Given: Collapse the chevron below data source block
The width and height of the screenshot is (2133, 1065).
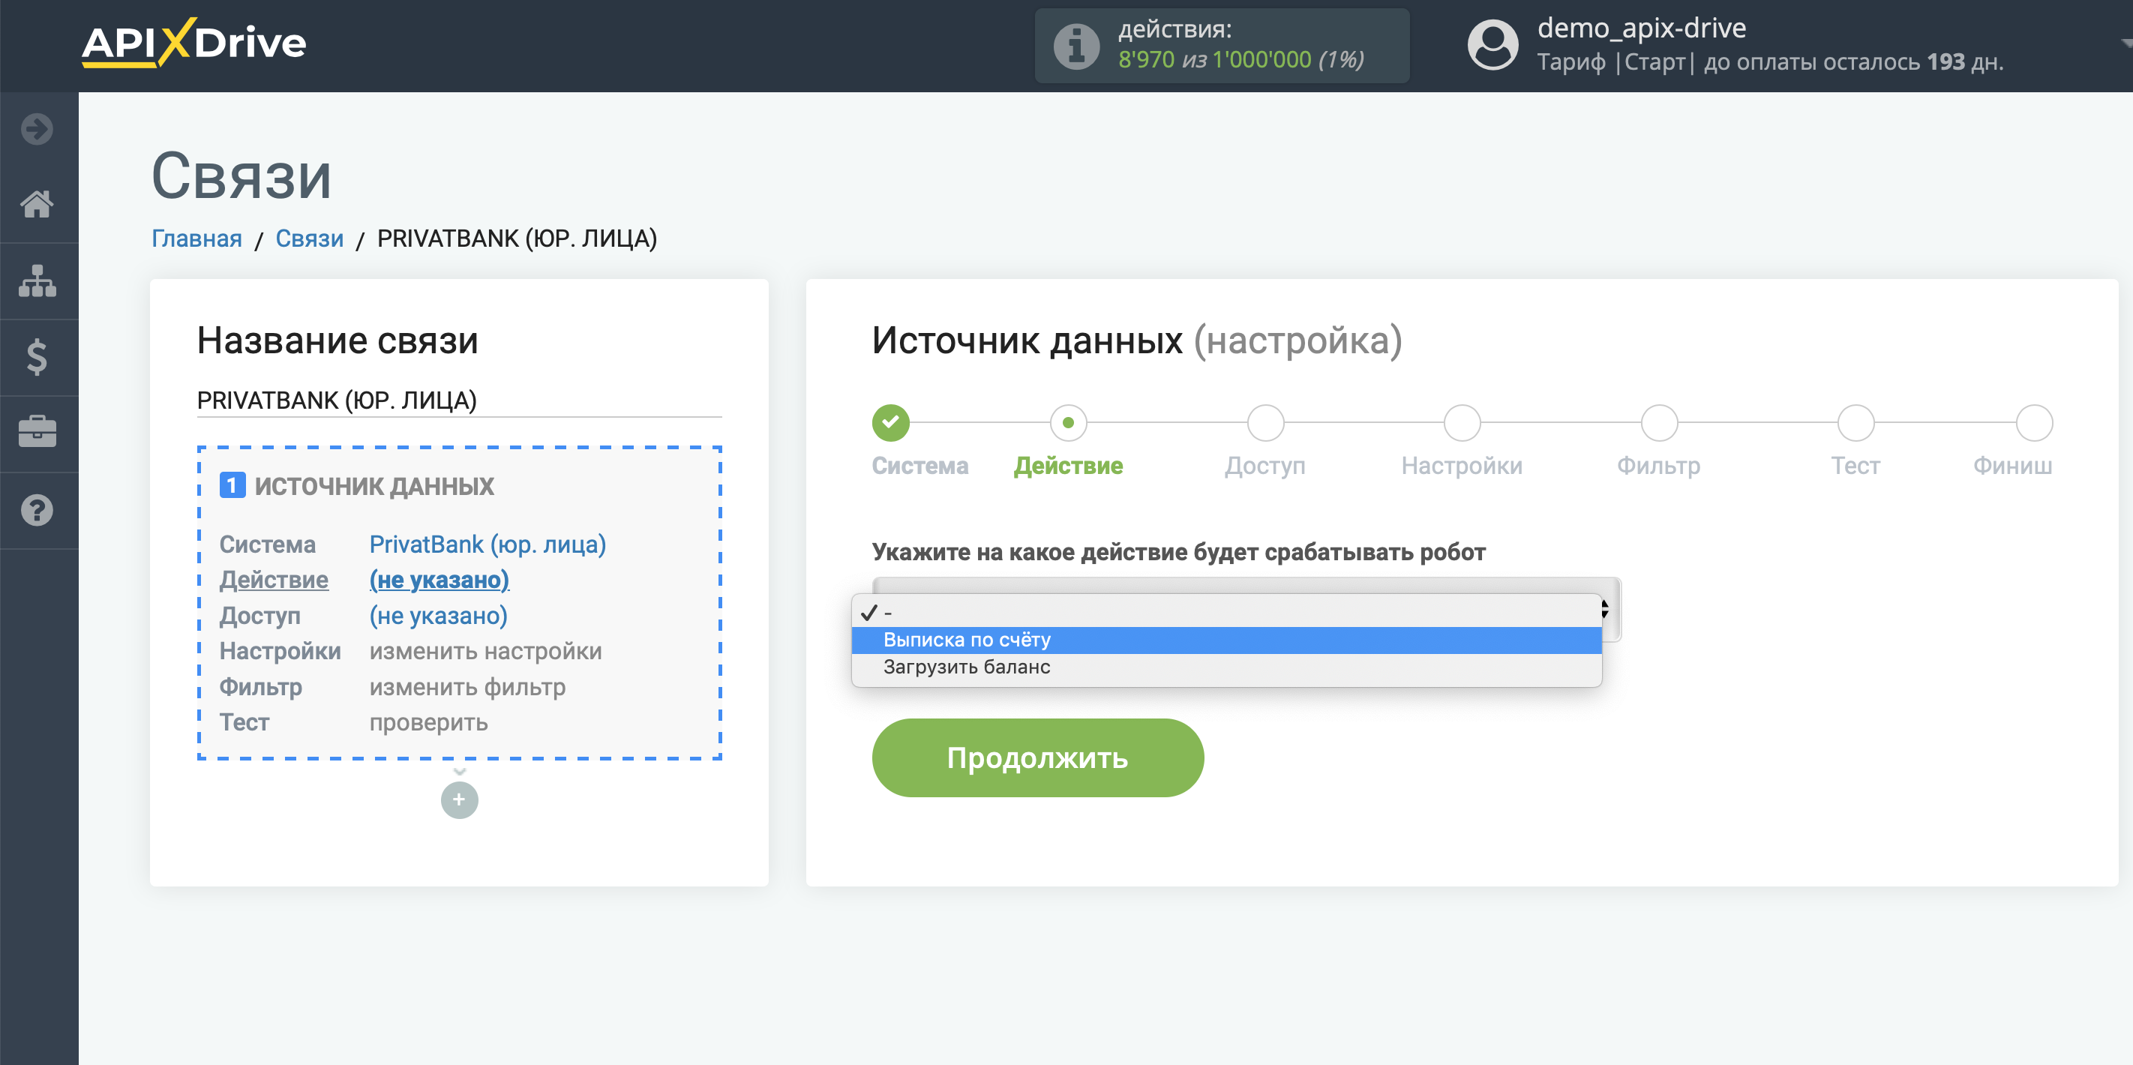Looking at the screenshot, I should (460, 771).
